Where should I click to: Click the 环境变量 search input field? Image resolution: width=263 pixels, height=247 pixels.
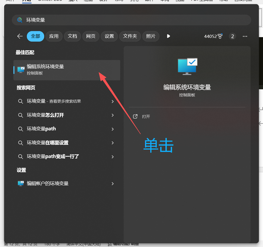(x=131, y=20)
